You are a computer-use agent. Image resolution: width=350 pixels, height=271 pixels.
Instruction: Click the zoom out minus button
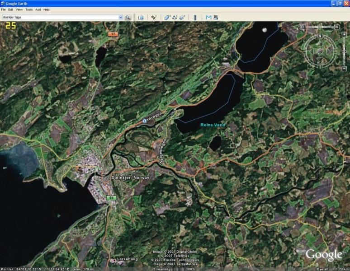344,69
